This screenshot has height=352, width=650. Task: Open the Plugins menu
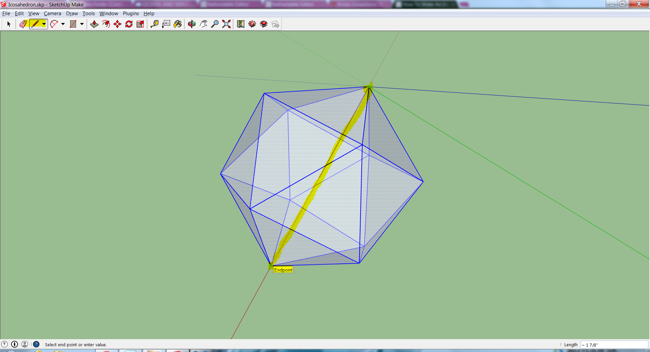coord(131,14)
